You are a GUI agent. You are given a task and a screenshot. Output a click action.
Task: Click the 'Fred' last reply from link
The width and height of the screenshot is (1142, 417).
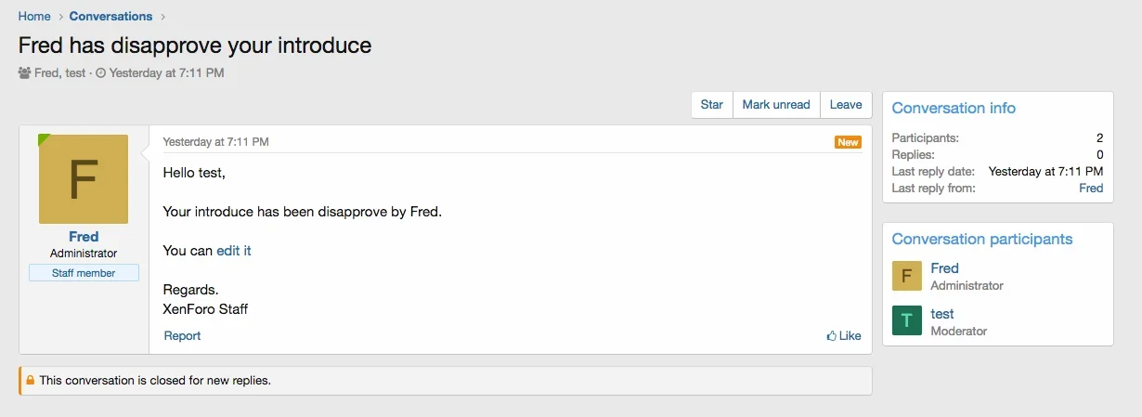coord(1091,188)
